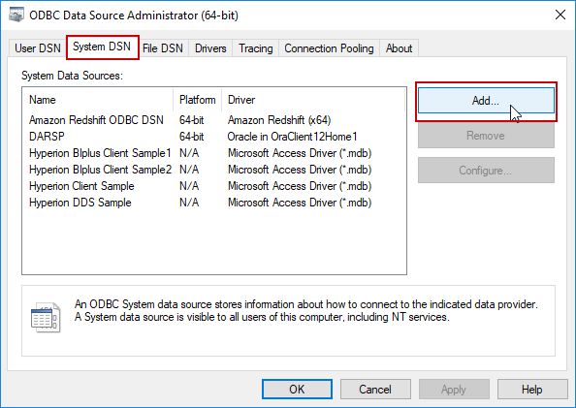The width and height of the screenshot is (576, 408).
Task: Click the data source info table icon
Action: point(46,318)
